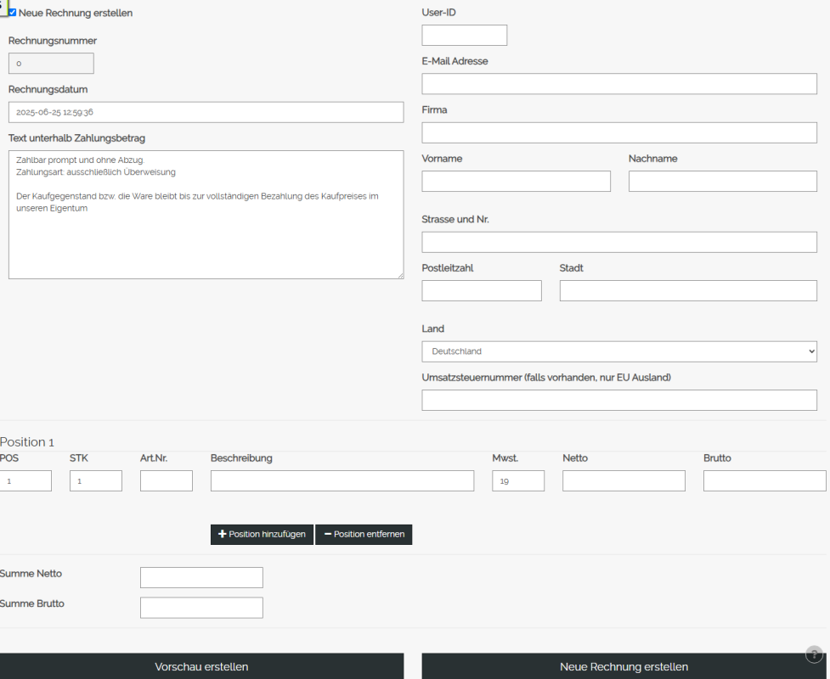Viewport: 830px width, 679px height.
Task: Click the plus icon to add a position
Action: [x=221, y=534]
